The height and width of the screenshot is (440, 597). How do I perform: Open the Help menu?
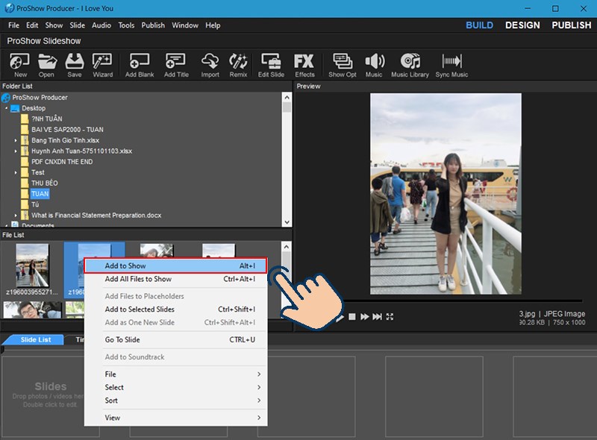coord(213,25)
